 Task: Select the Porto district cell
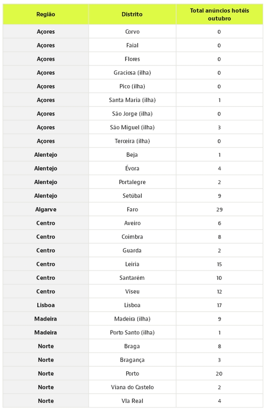132,373
